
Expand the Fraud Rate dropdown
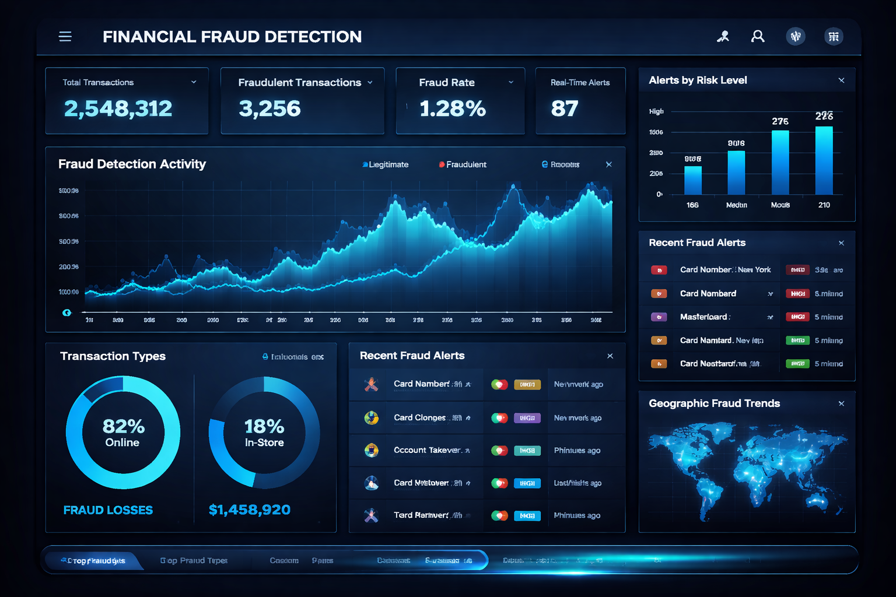(x=511, y=82)
